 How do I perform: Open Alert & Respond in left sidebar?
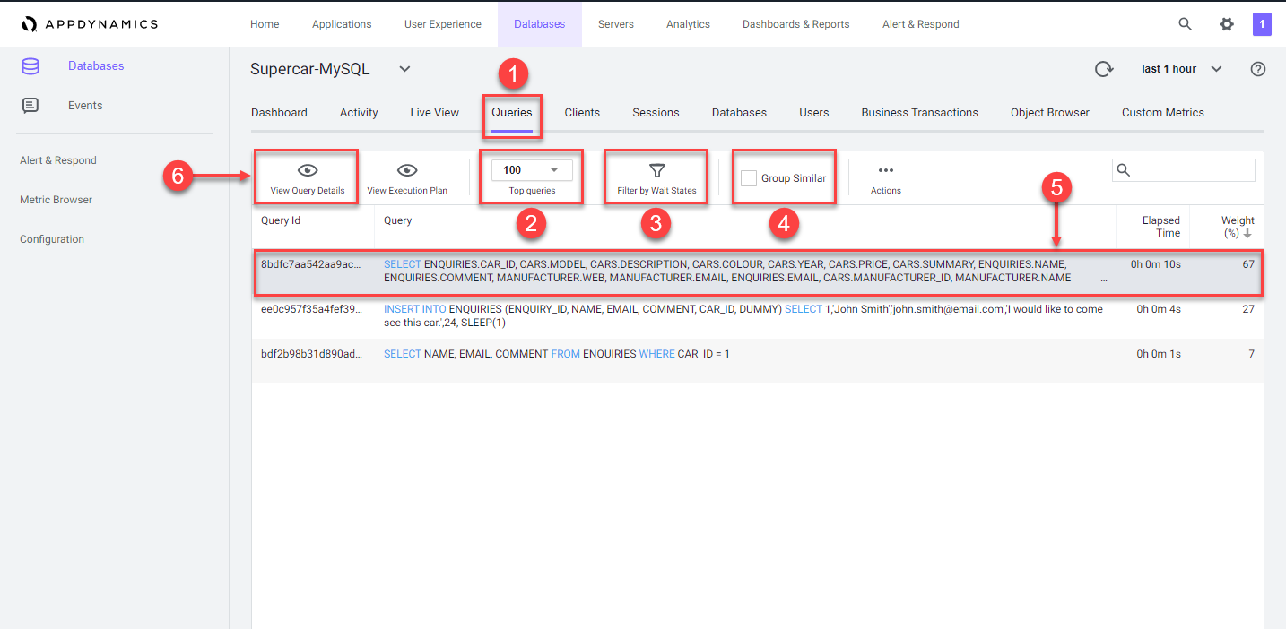(x=58, y=160)
